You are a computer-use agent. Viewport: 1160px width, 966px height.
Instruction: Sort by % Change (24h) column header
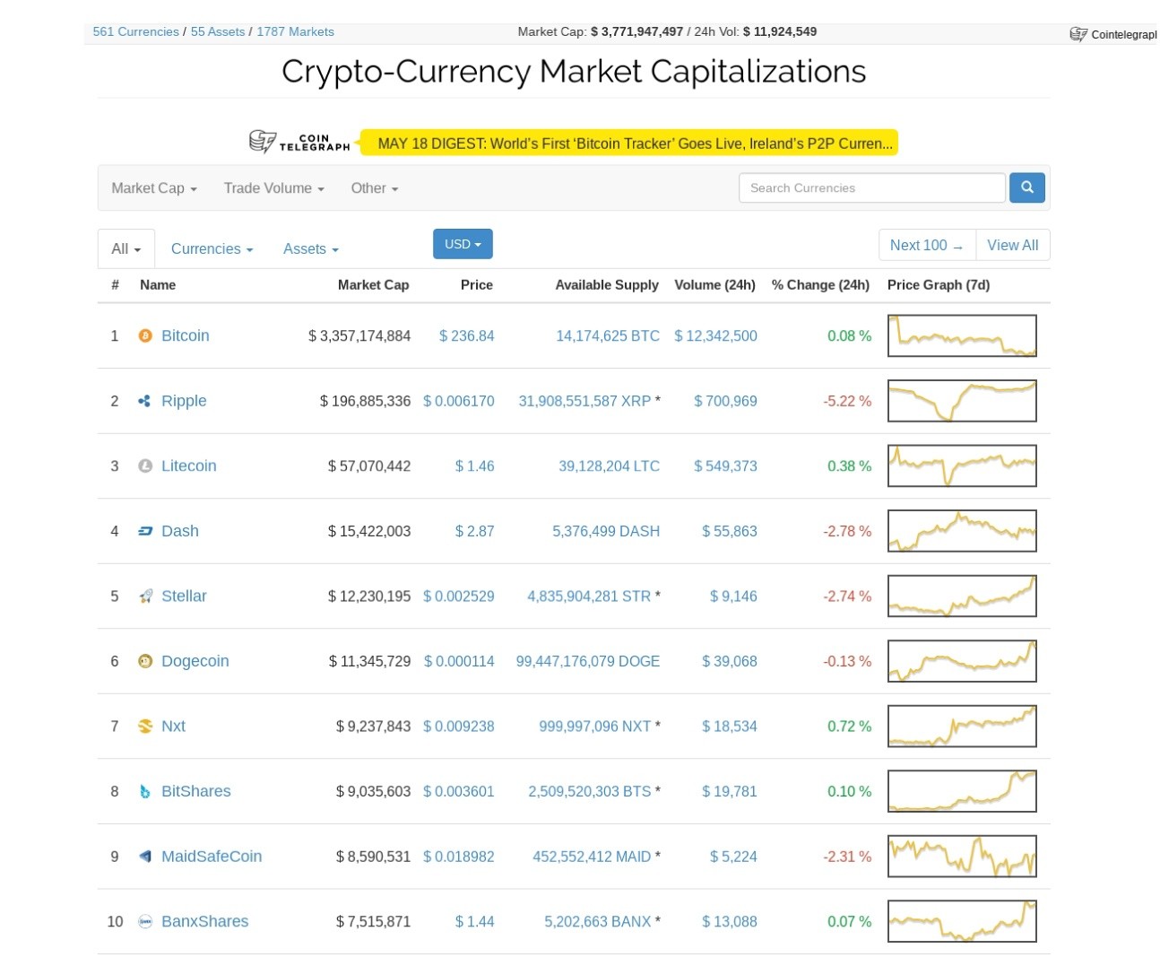[820, 284]
